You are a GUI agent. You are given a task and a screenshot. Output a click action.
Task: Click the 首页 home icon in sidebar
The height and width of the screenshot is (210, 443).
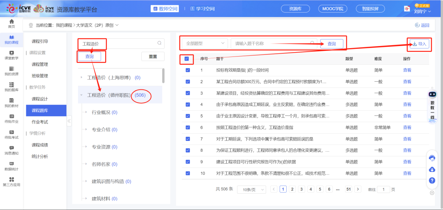(12, 22)
